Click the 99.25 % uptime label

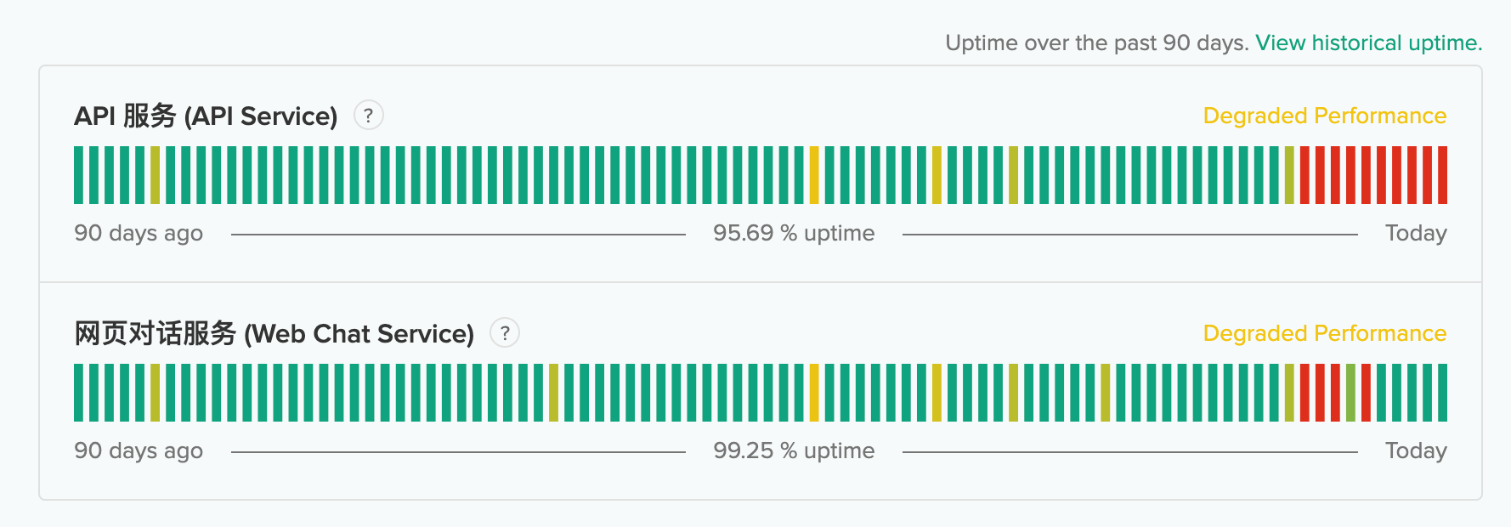[x=794, y=450]
